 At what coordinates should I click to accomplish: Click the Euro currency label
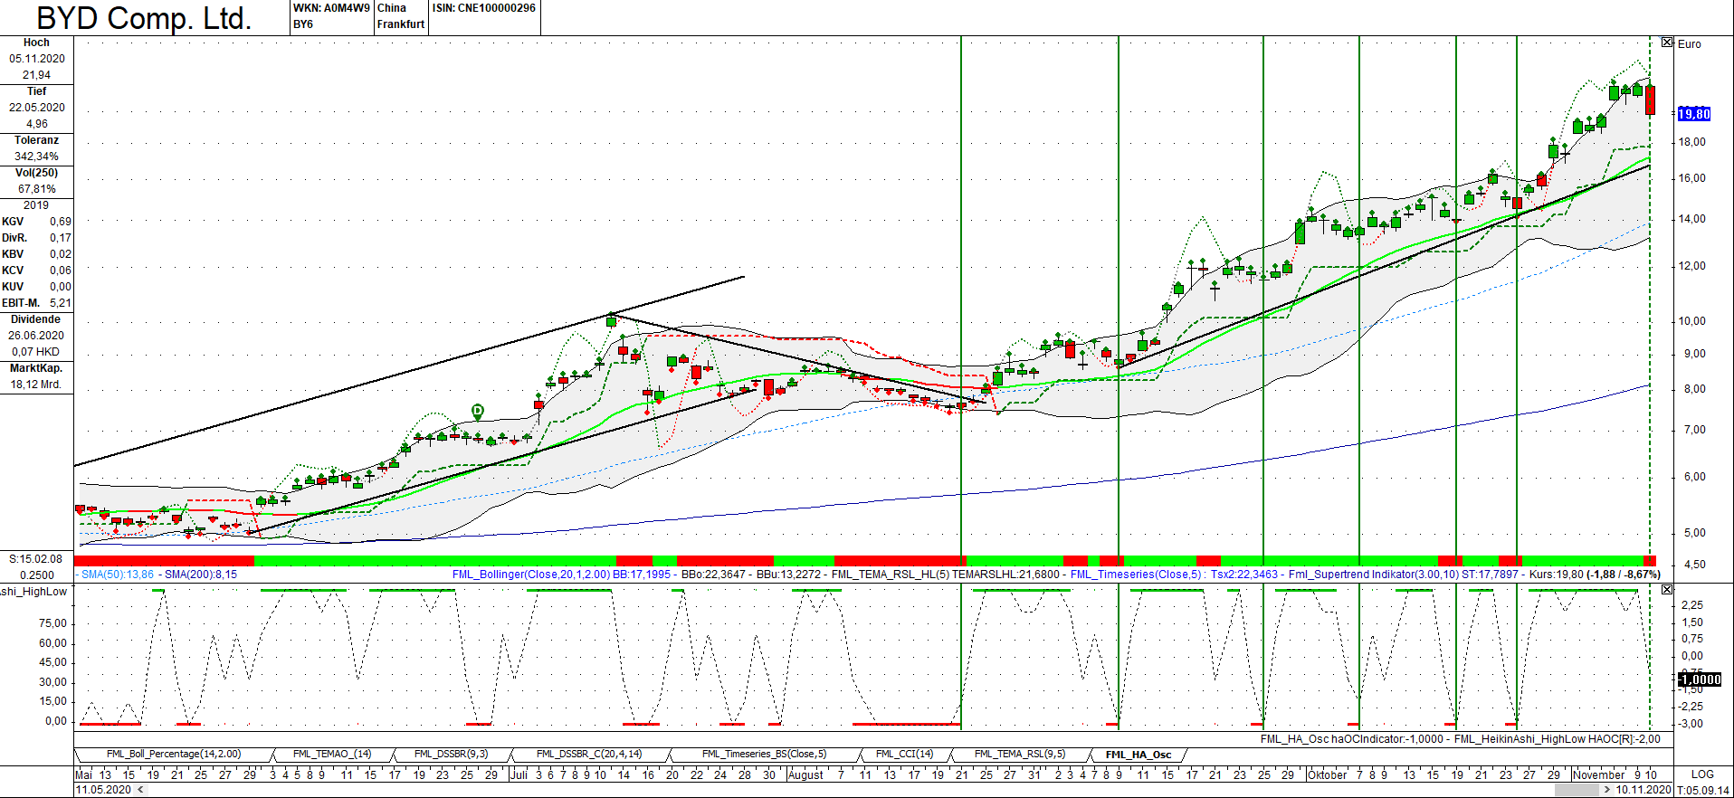pyautogui.click(x=1690, y=44)
